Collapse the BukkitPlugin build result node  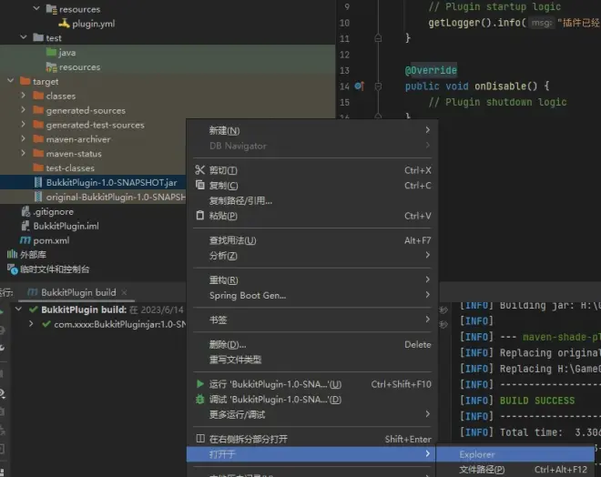pyautogui.click(x=18, y=309)
